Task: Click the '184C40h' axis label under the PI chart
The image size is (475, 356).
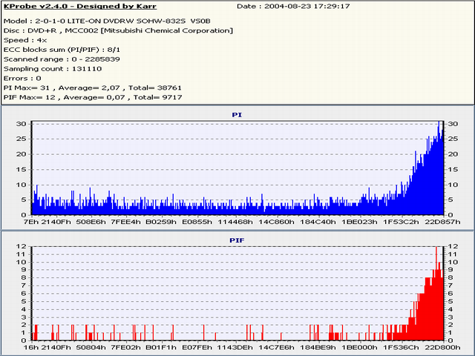Action: click(x=318, y=222)
